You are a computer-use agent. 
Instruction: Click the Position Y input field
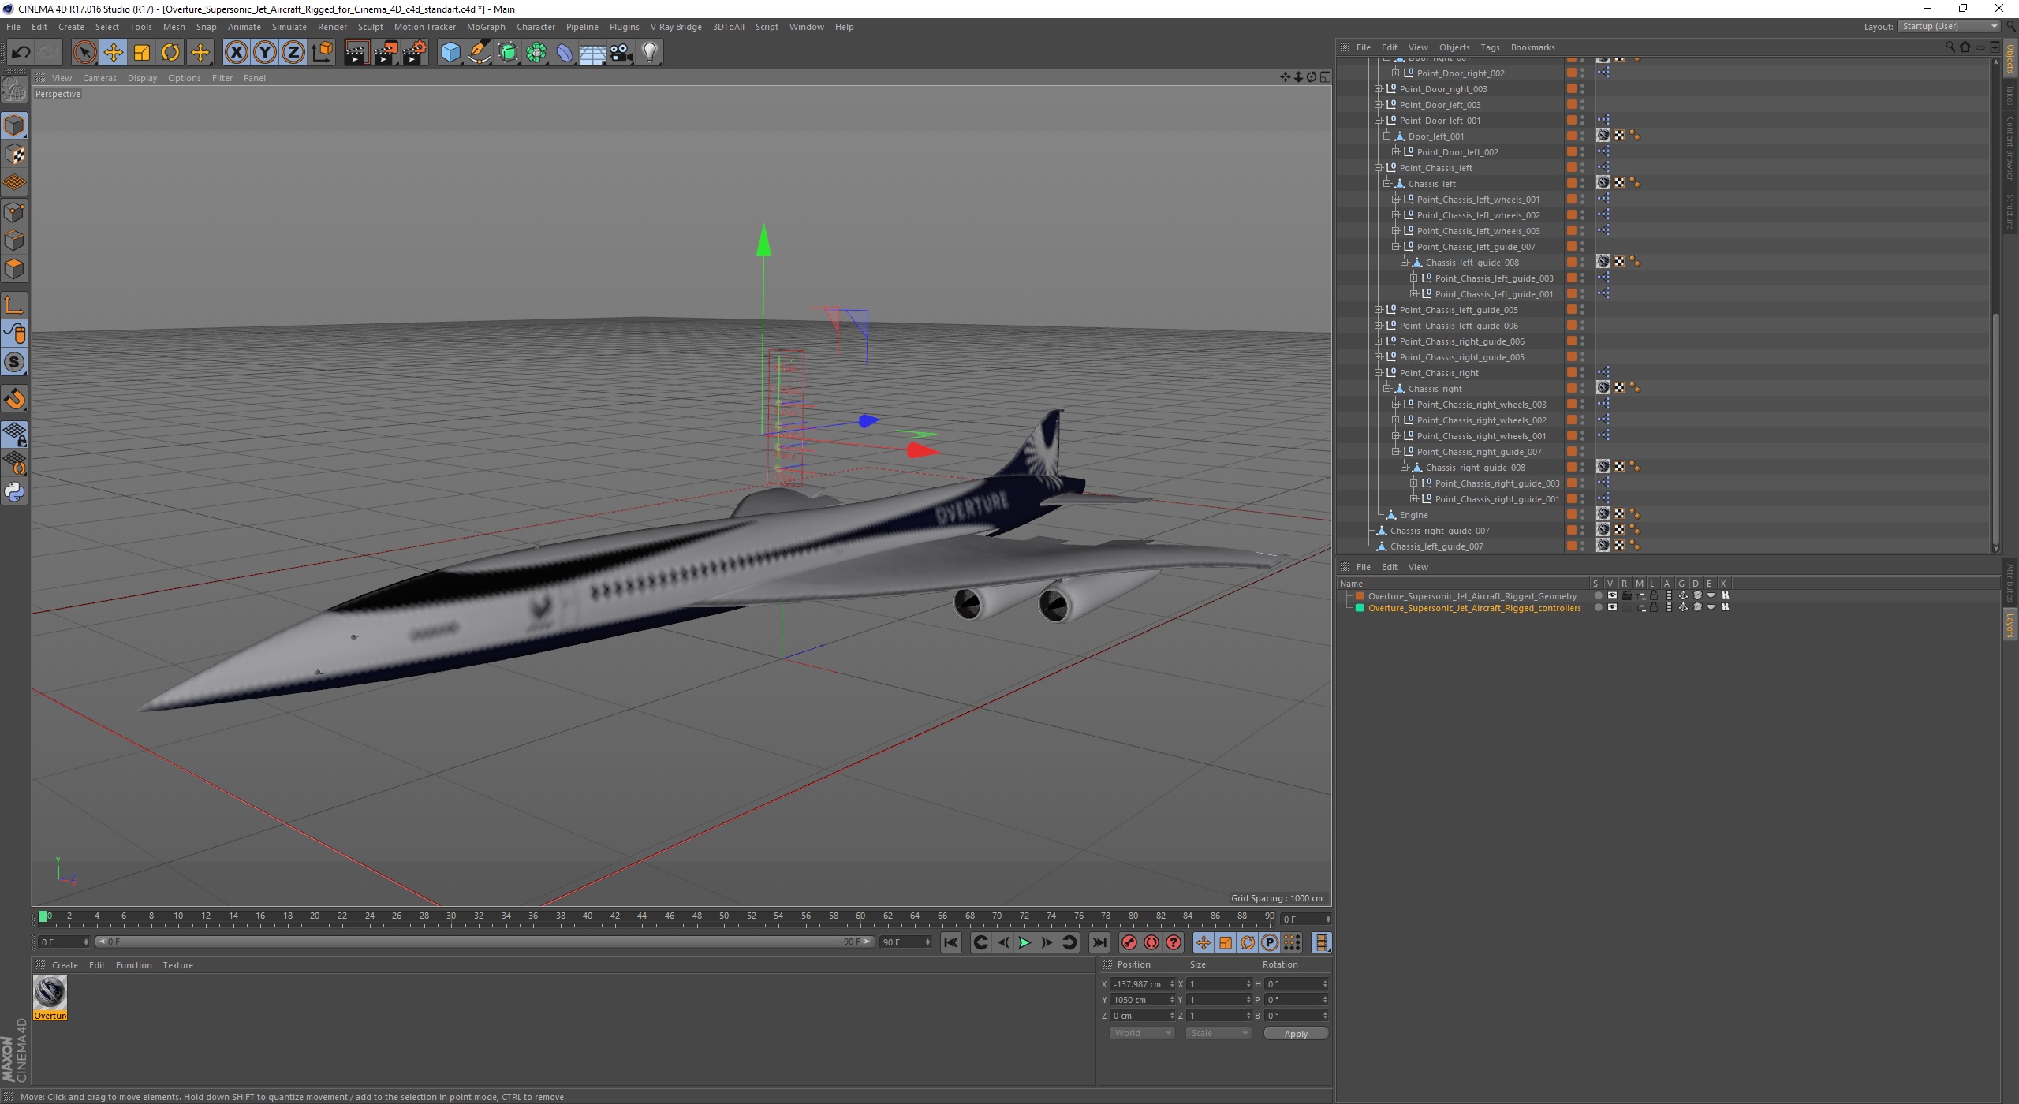pyautogui.click(x=1140, y=1000)
